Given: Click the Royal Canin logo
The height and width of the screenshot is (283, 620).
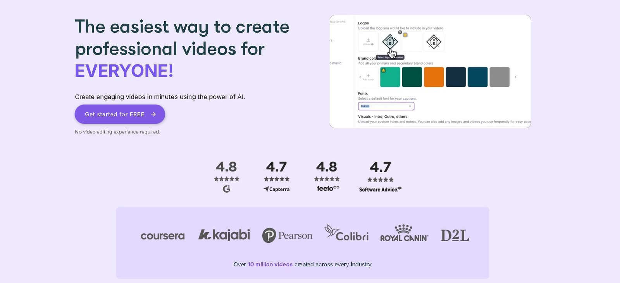Looking at the screenshot, I should [x=404, y=233].
